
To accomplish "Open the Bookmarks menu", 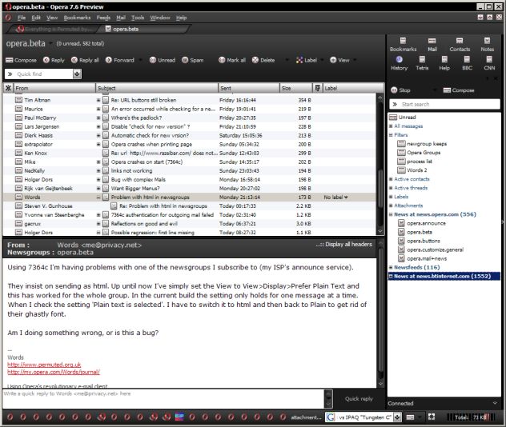I will coord(77,17).
